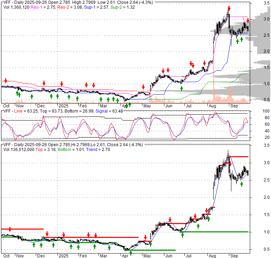
Task: Click the bottom chart's 2.0 price label
Action: [266, 197]
